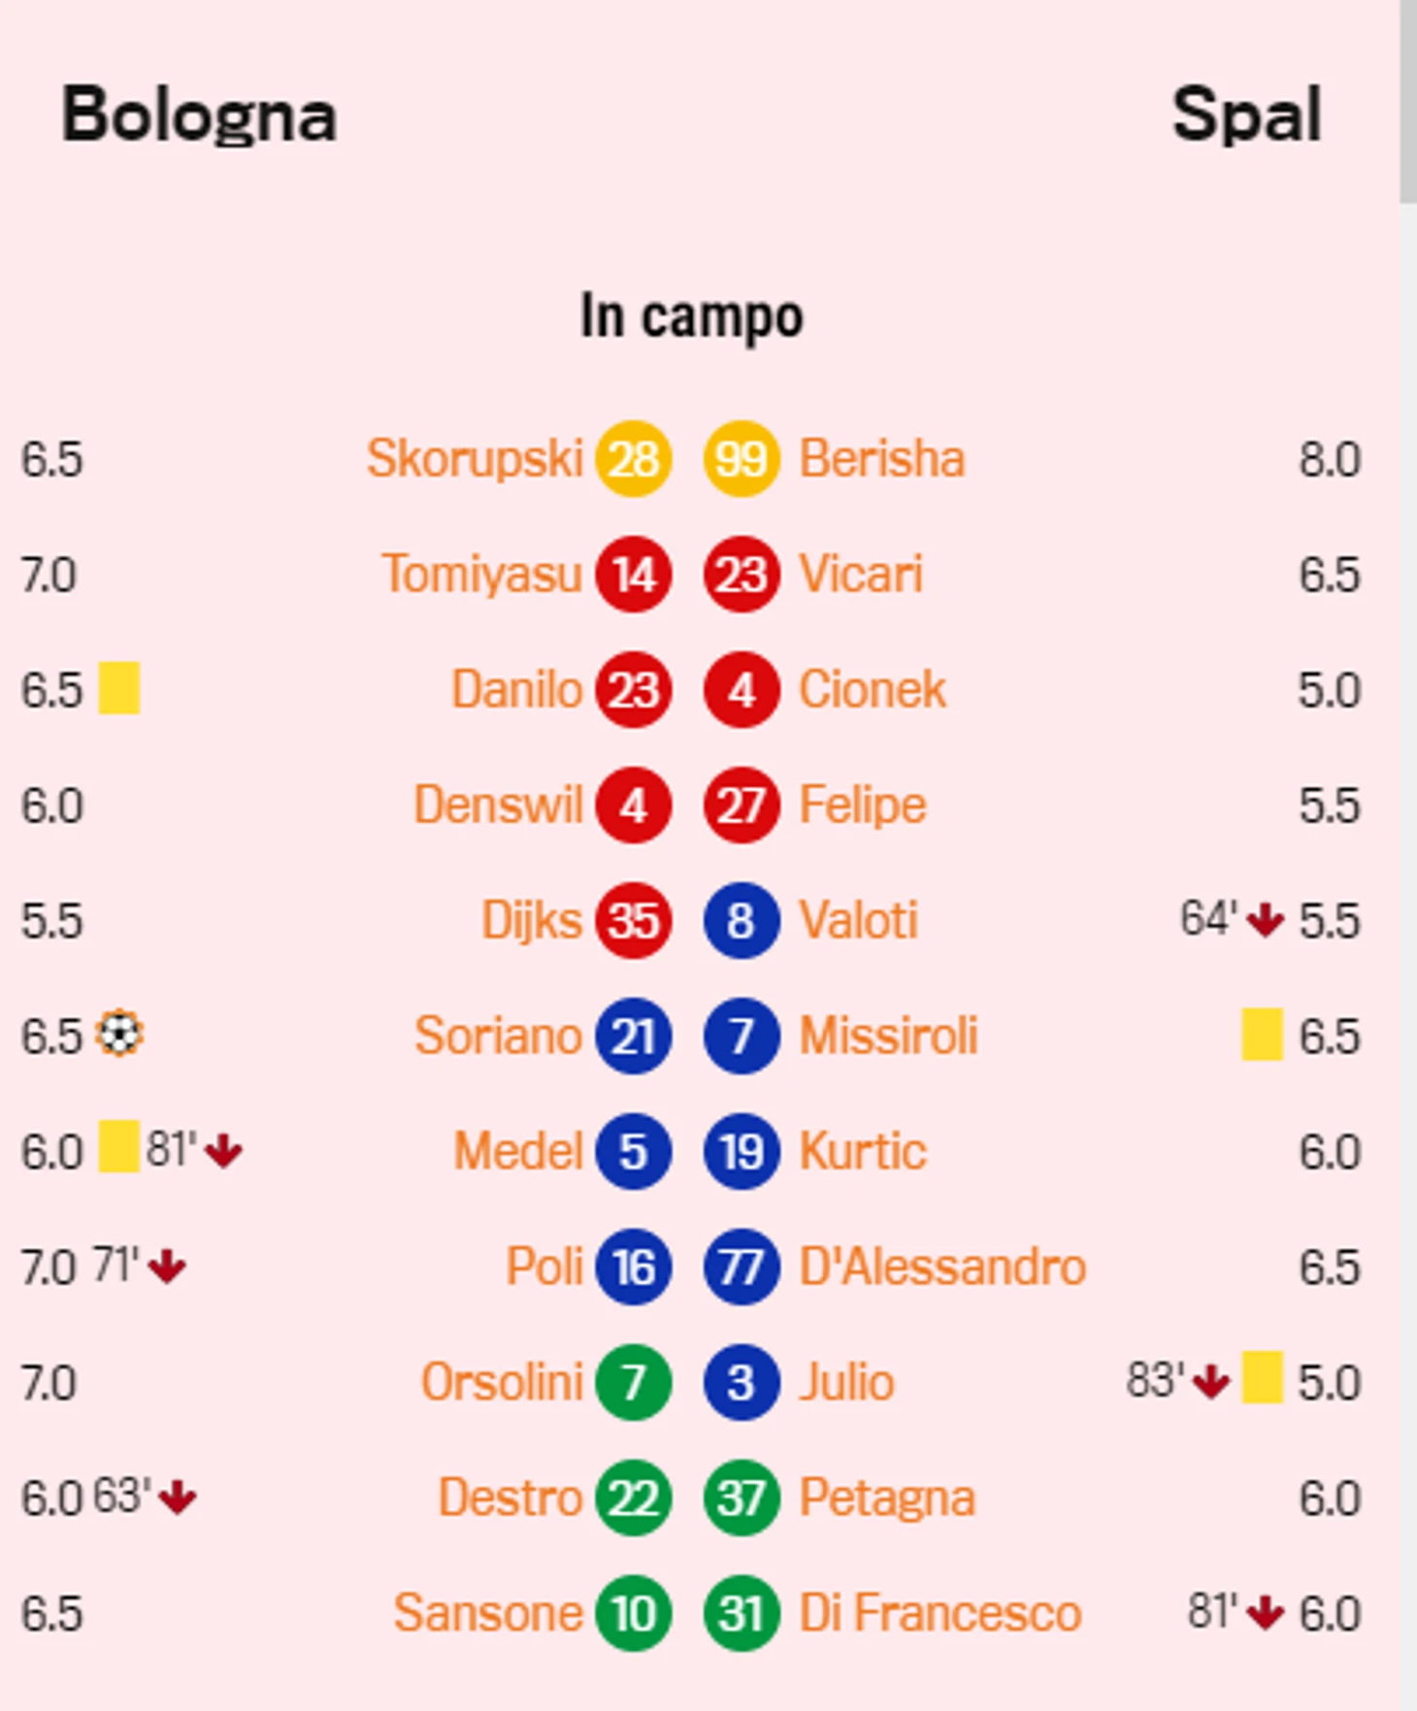Click Di Francesco's substitution arrow at 81'
This screenshot has width=1417, height=1711.
pyautogui.click(x=1265, y=1612)
